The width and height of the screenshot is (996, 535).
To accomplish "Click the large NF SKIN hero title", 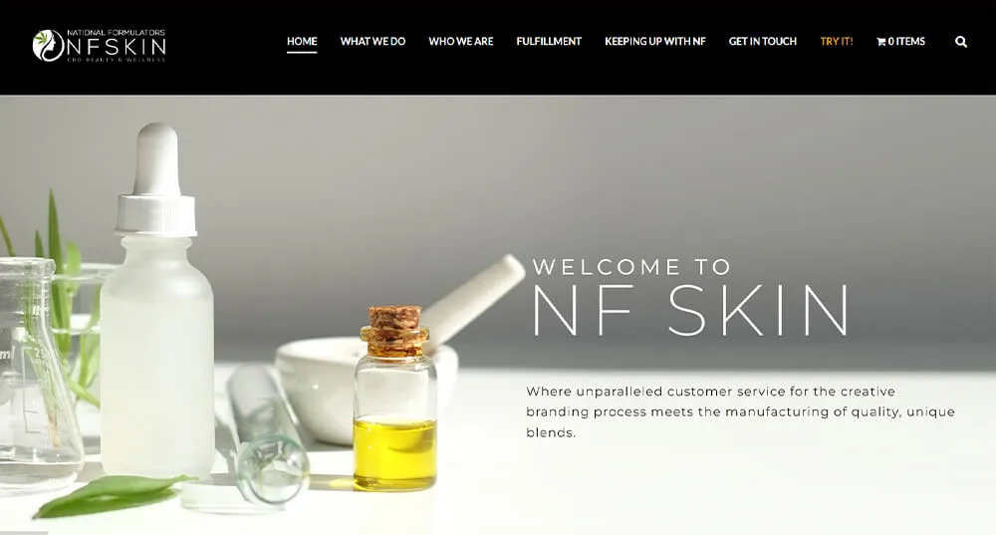I will pyautogui.click(x=690, y=310).
